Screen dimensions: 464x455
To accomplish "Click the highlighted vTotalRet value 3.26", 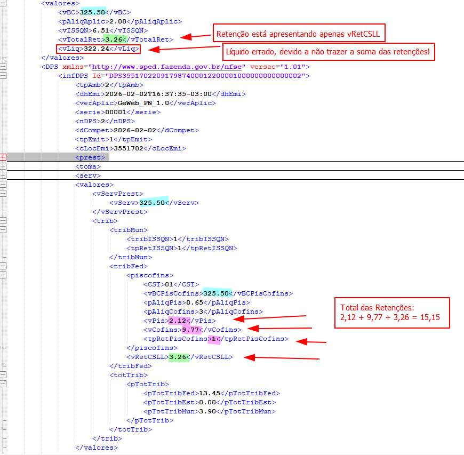I will [x=114, y=39].
